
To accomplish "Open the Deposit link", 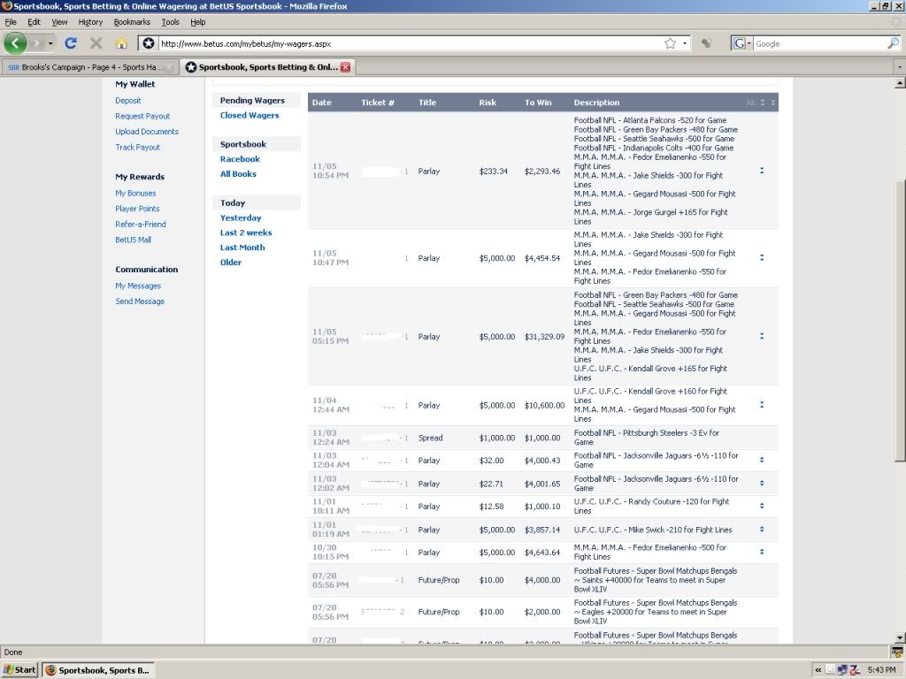I will 127,101.
